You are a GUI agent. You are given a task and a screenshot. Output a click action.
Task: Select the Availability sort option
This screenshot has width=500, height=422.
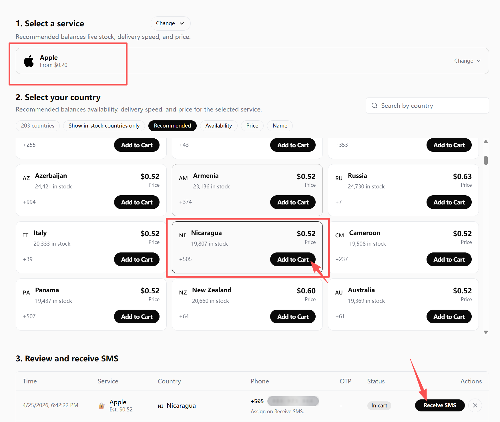(218, 126)
